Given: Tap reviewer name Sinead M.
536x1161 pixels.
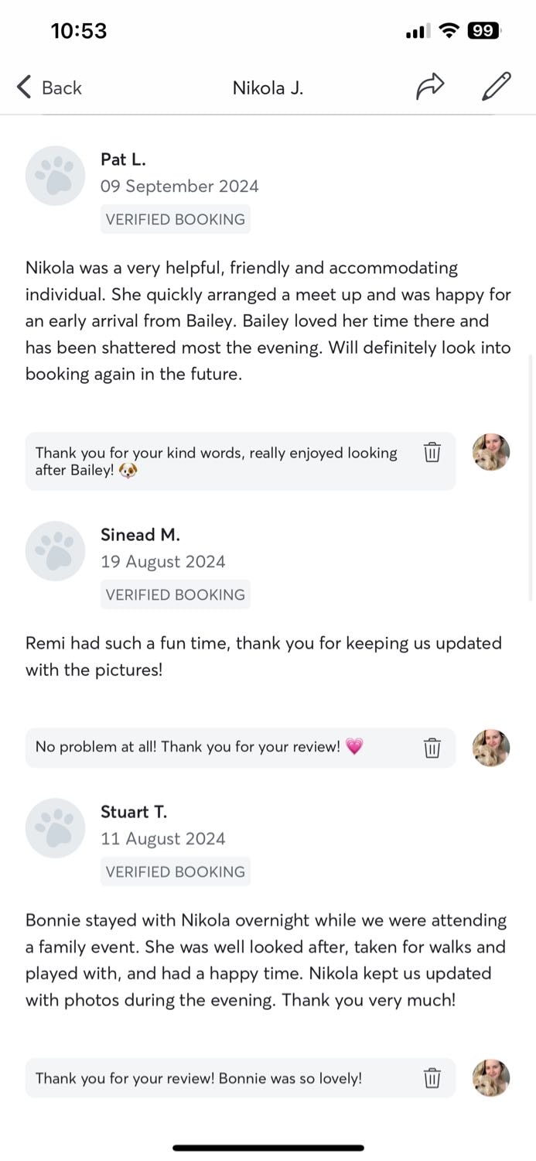Looking at the screenshot, I should [140, 535].
